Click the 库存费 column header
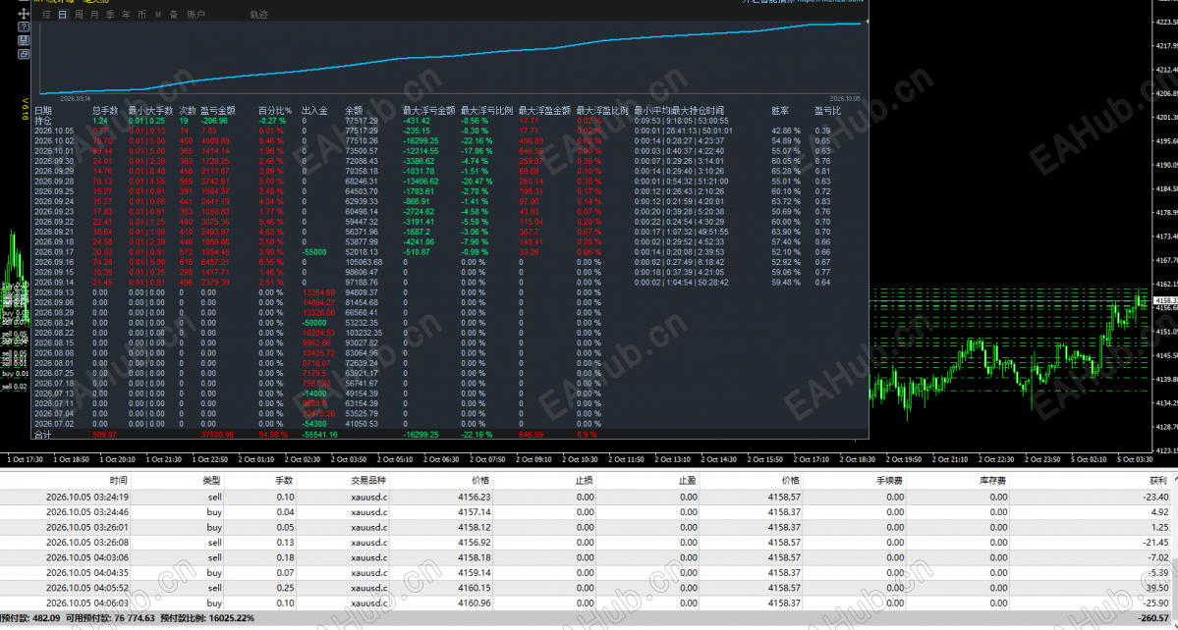The image size is (1178, 630). [x=993, y=480]
